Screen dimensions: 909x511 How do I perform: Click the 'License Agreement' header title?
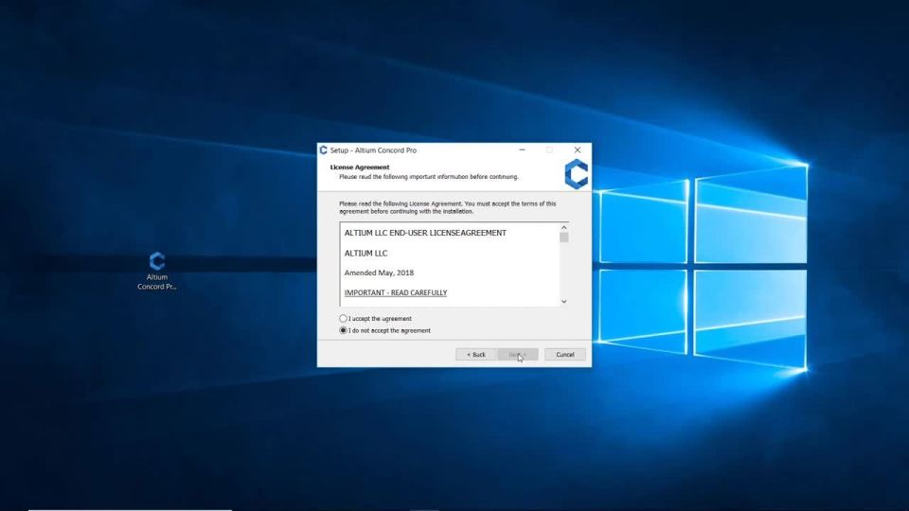point(360,167)
